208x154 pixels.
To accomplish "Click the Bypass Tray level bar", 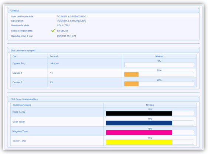I will pos(159,65).
